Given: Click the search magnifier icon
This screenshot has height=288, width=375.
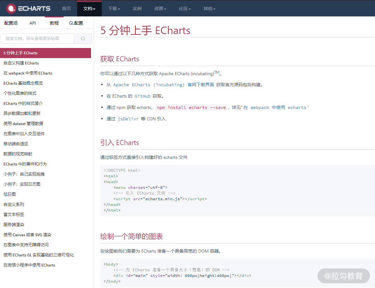Looking at the screenshot, I should coord(83,38).
